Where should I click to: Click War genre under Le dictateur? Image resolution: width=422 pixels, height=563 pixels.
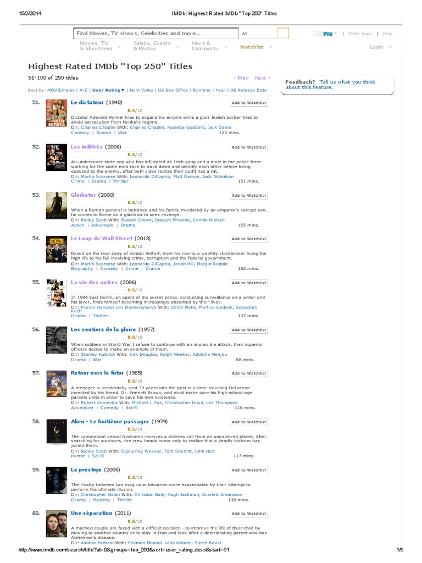pos(123,133)
